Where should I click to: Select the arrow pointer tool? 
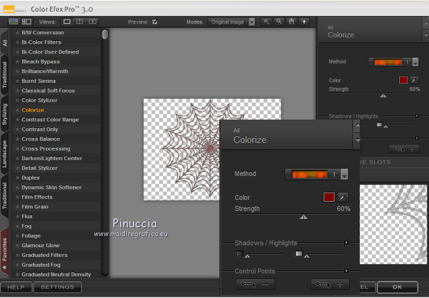coord(267,21)
